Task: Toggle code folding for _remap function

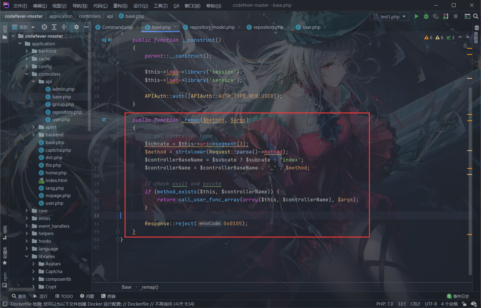Action: pos(118,120)
